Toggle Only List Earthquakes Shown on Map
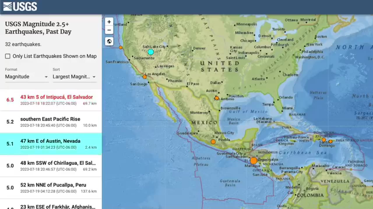Image resolution: width=373 pixels, height=209 pixels. click(x=8, y=56)
